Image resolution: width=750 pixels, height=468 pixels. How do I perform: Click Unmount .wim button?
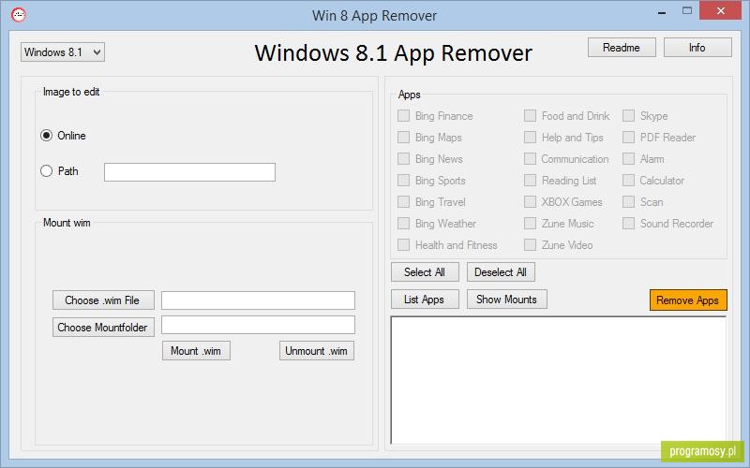click(x=317, y=351)
